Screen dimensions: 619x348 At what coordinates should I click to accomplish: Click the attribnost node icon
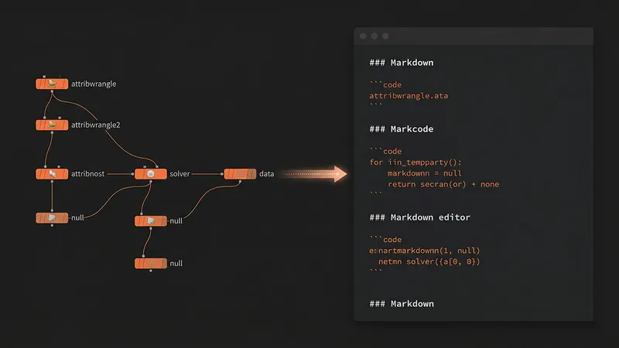tap(52, 173)
